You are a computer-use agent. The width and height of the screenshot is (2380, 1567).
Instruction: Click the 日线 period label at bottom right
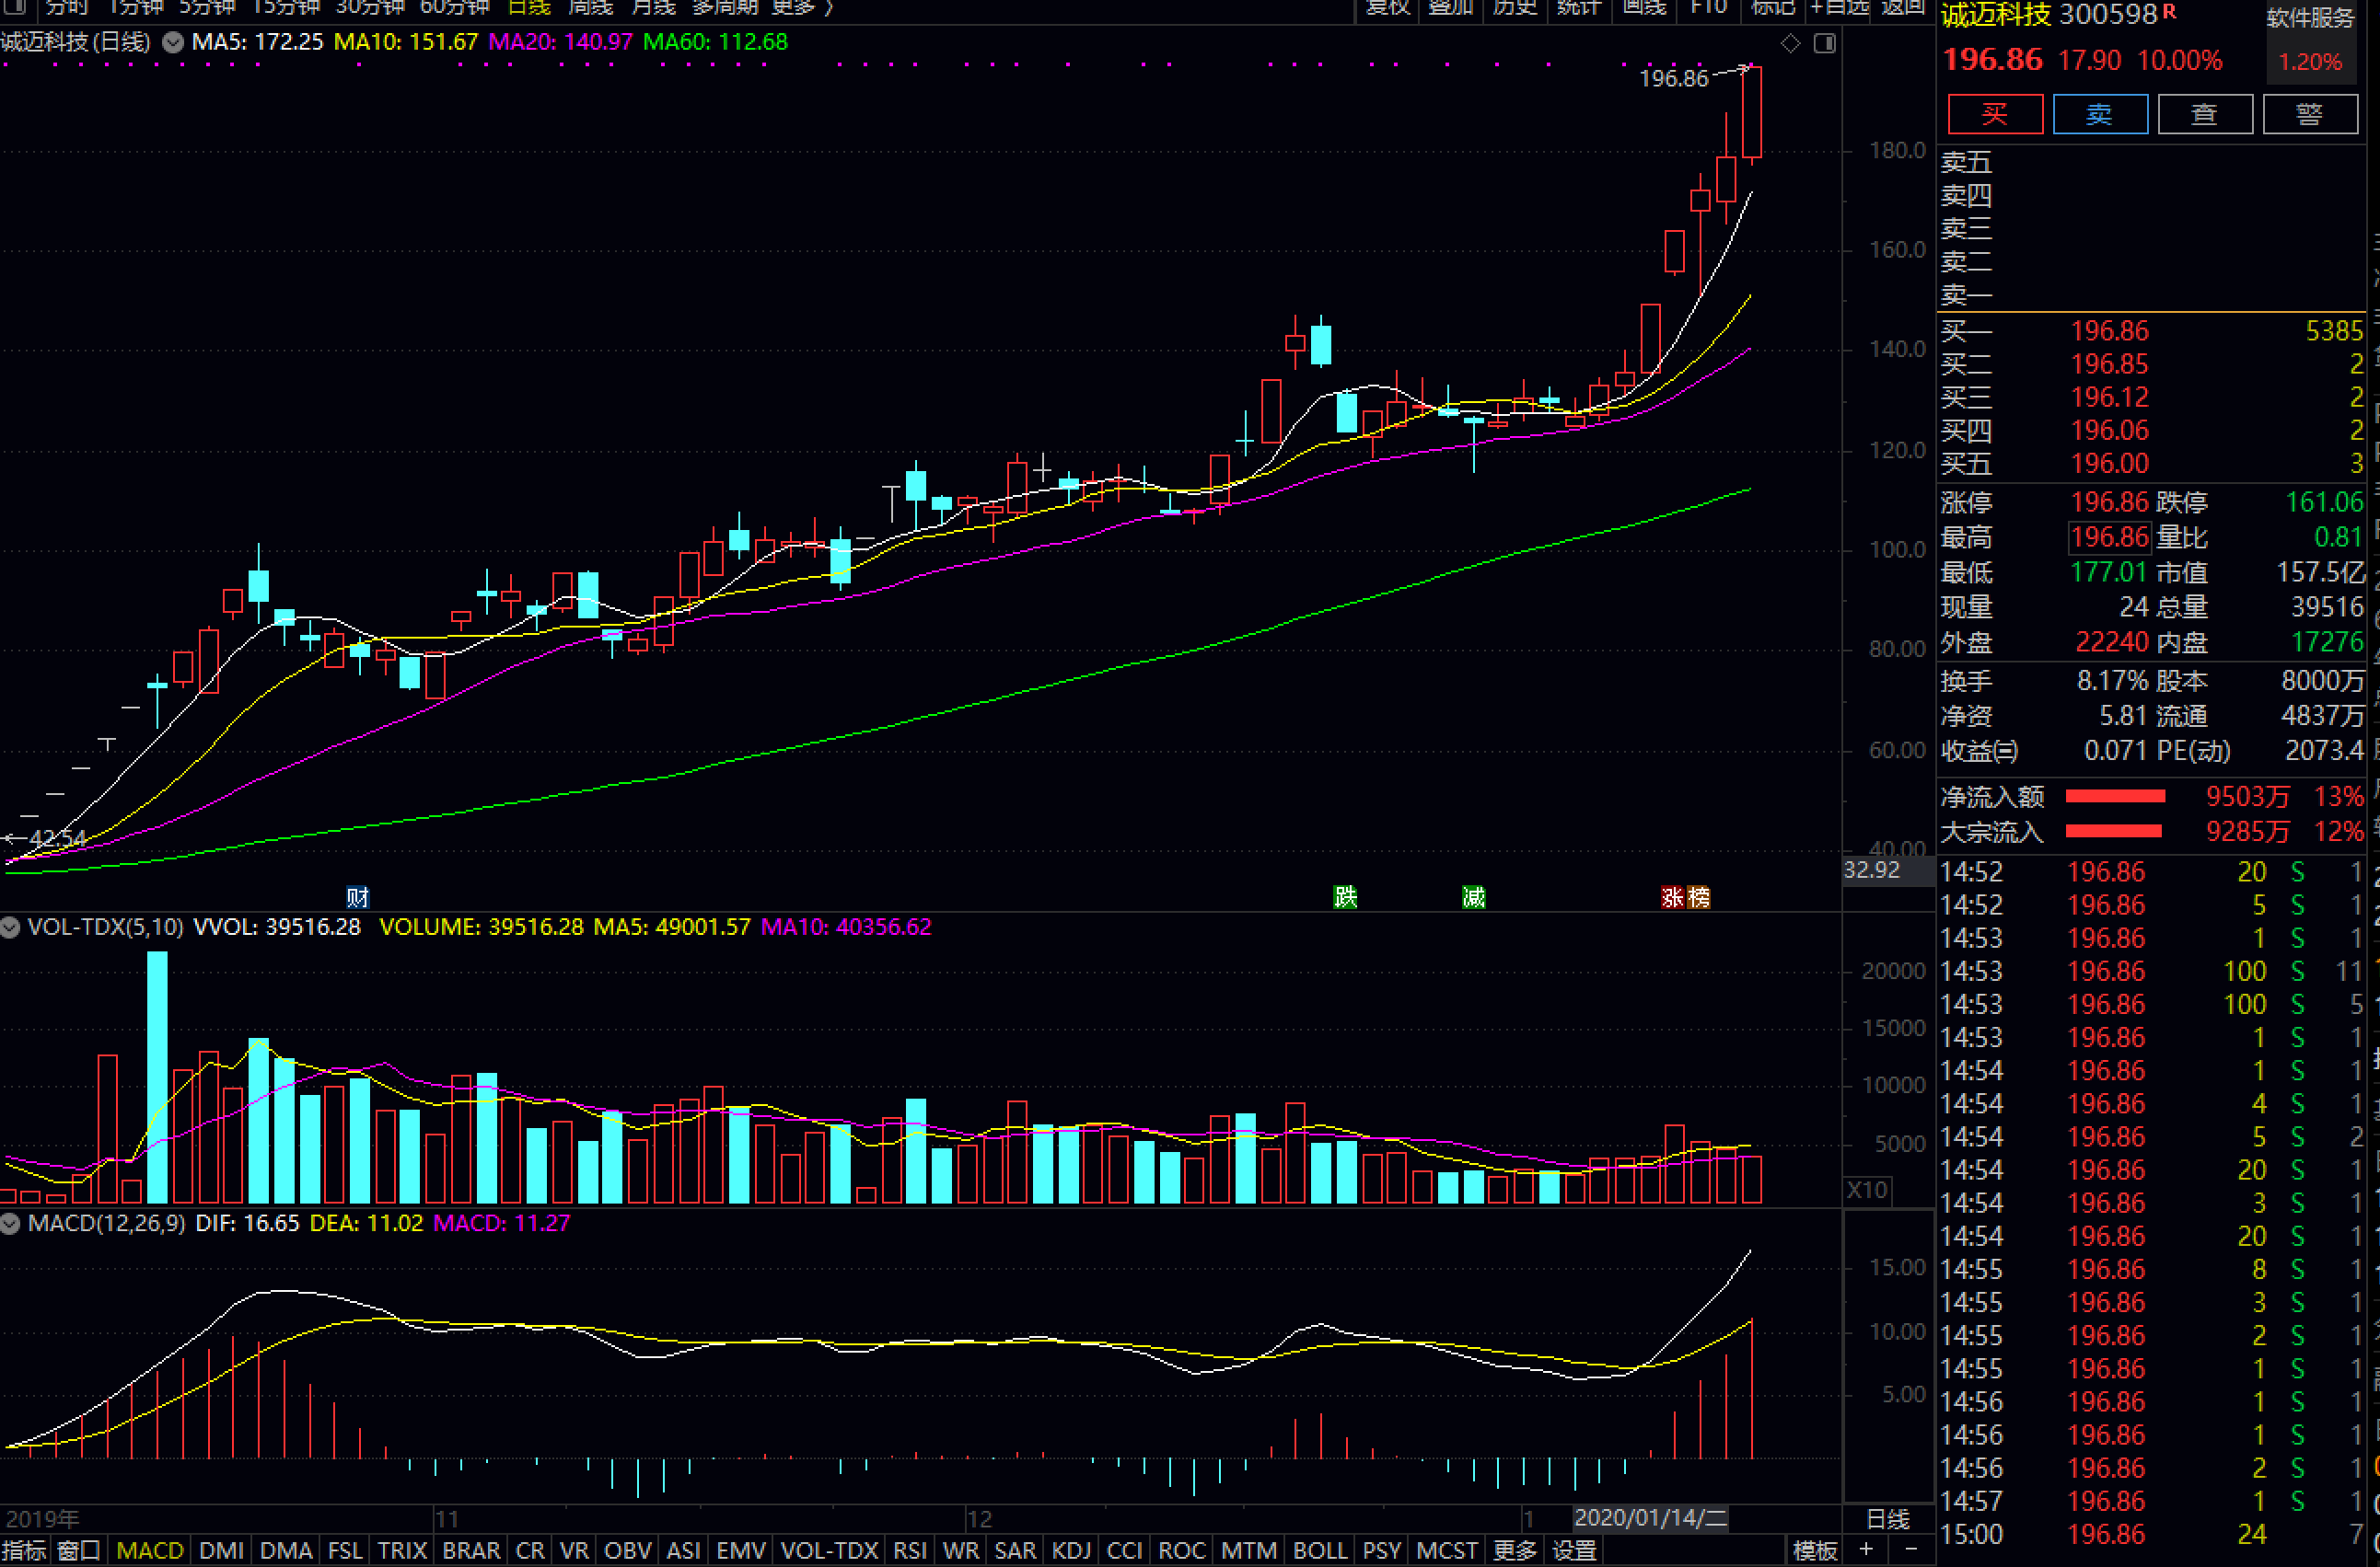pyautogui.click(x=1888, y=1519)
